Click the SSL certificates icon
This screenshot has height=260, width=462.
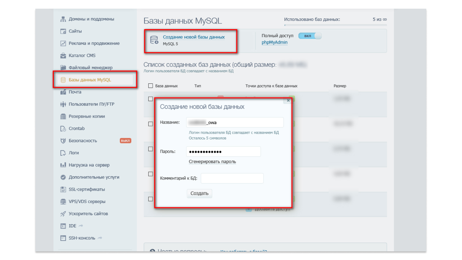coord(63,190)
